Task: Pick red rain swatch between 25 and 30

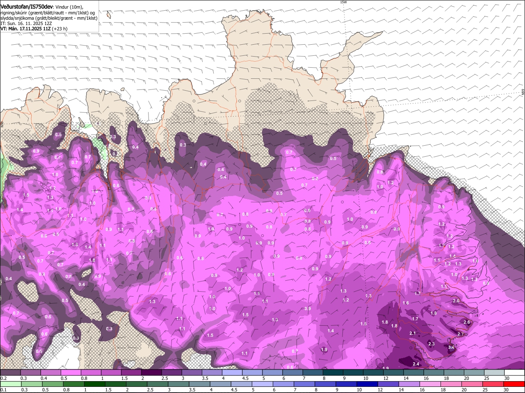Action: pyautogui.click(x=493, y=384)
